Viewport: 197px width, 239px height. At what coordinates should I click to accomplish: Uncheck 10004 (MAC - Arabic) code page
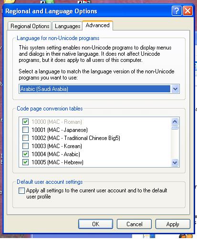coord(25,154)
